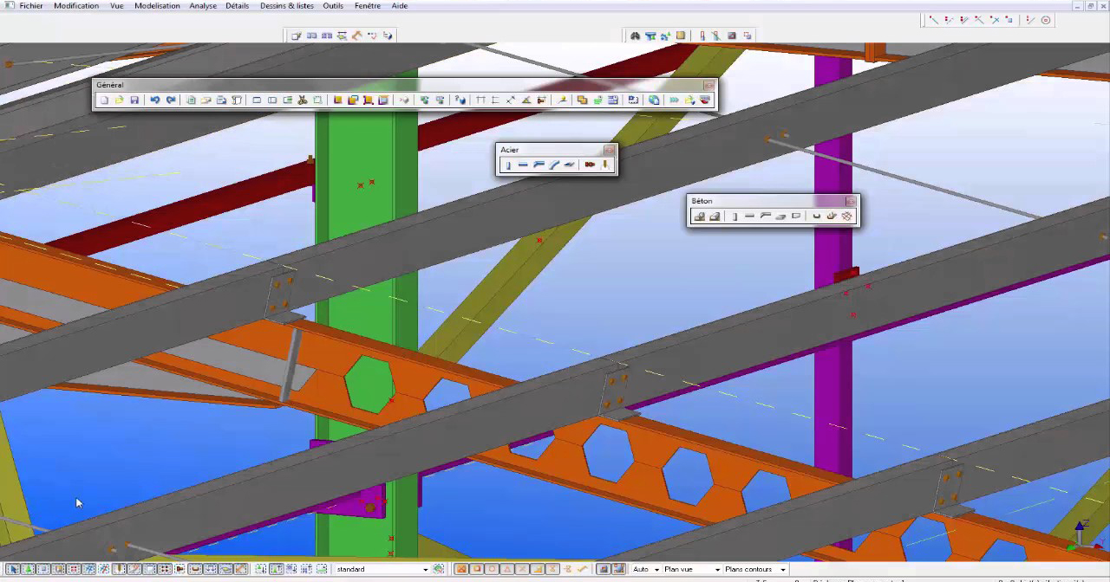The image size is (1110, 582).
Task: Click the binoculars search icon in top toolbar
Action: pyautogui.click(x=635, y=36)
